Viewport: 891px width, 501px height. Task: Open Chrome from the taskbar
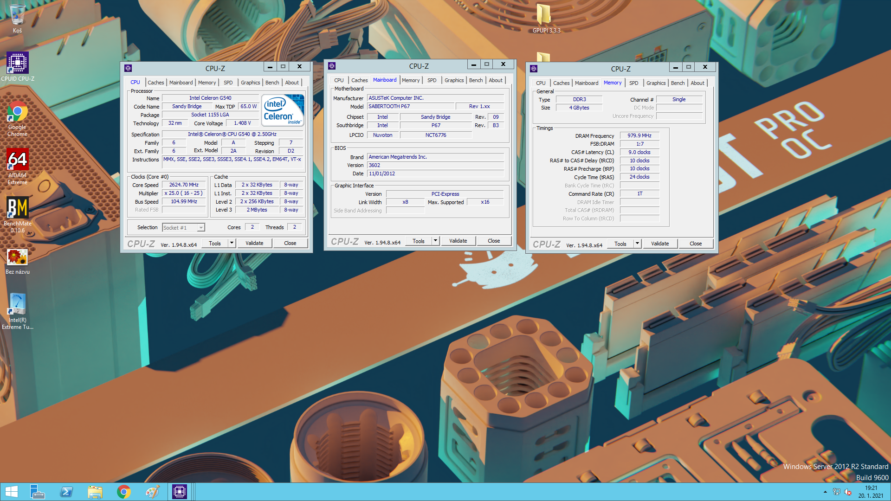[123, 492]
